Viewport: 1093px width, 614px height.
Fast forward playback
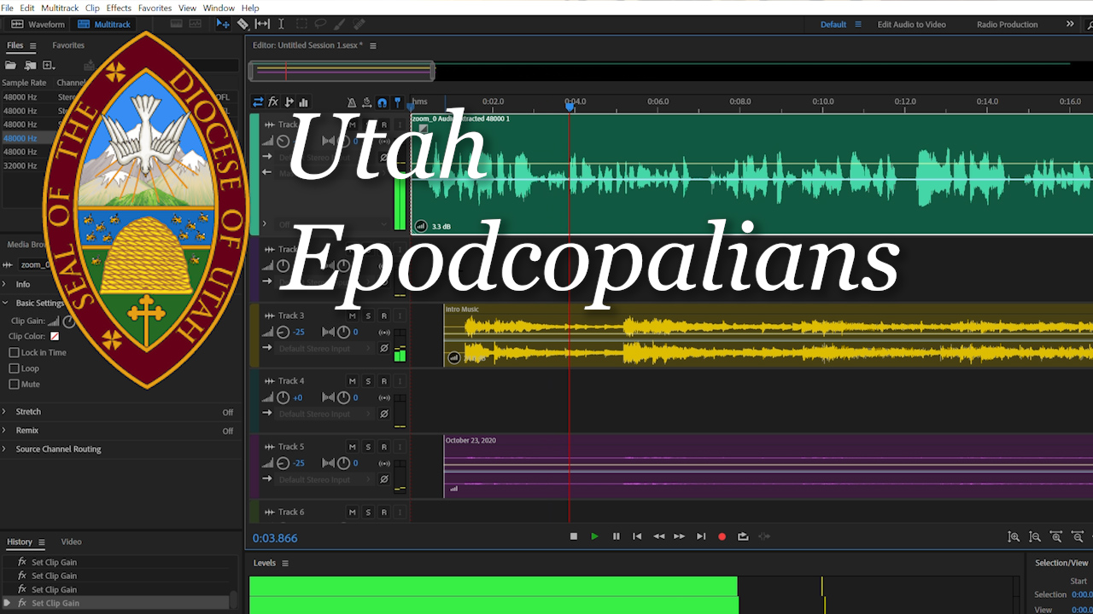[x=680, y=536]
